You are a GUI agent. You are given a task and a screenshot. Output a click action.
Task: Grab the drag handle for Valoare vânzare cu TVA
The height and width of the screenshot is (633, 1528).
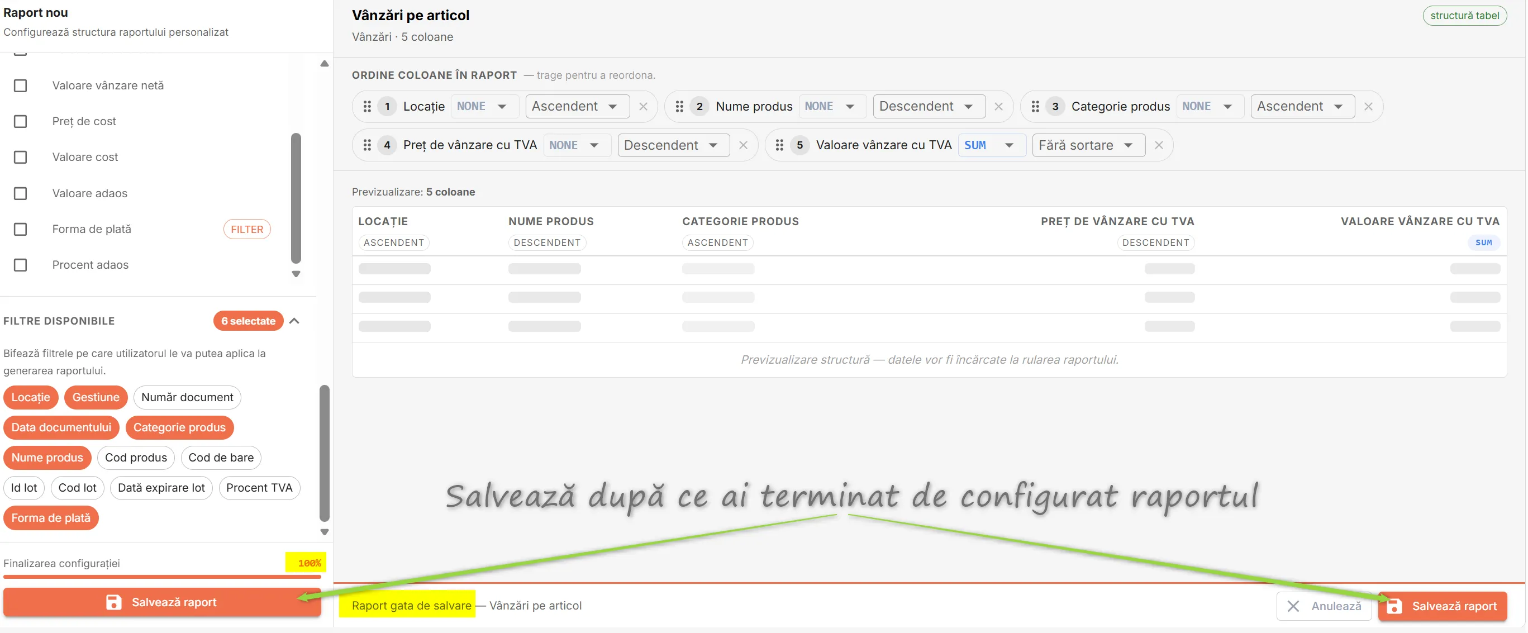[x=779, y=145]
